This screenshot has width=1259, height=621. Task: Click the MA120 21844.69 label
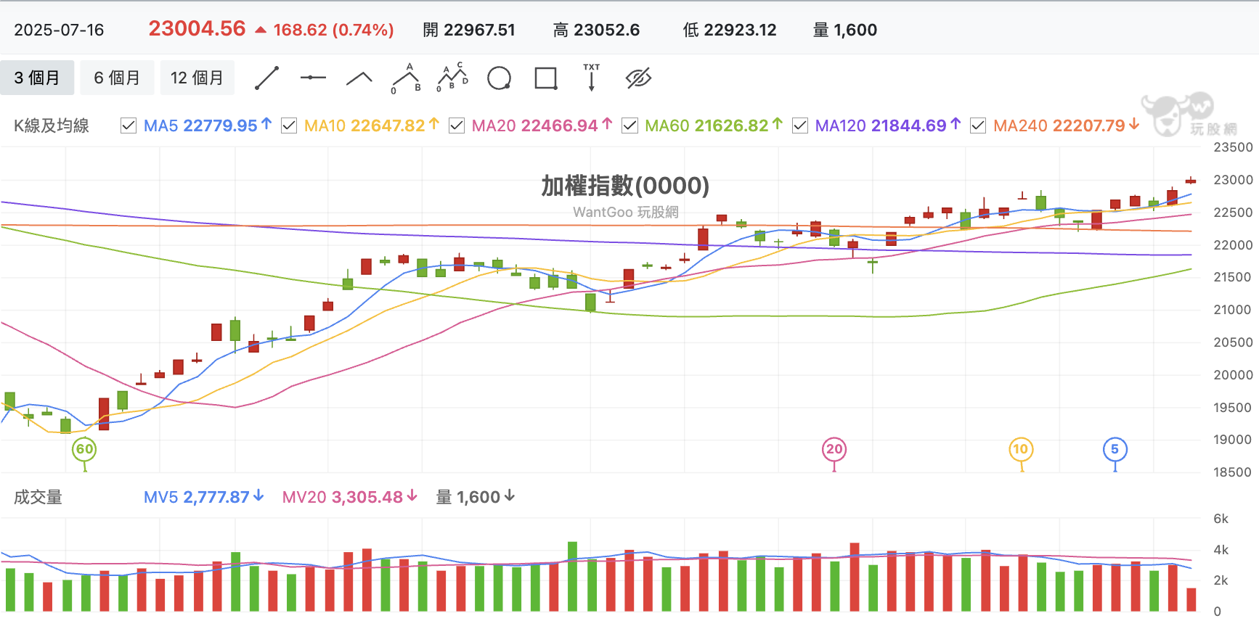[888, 126]
